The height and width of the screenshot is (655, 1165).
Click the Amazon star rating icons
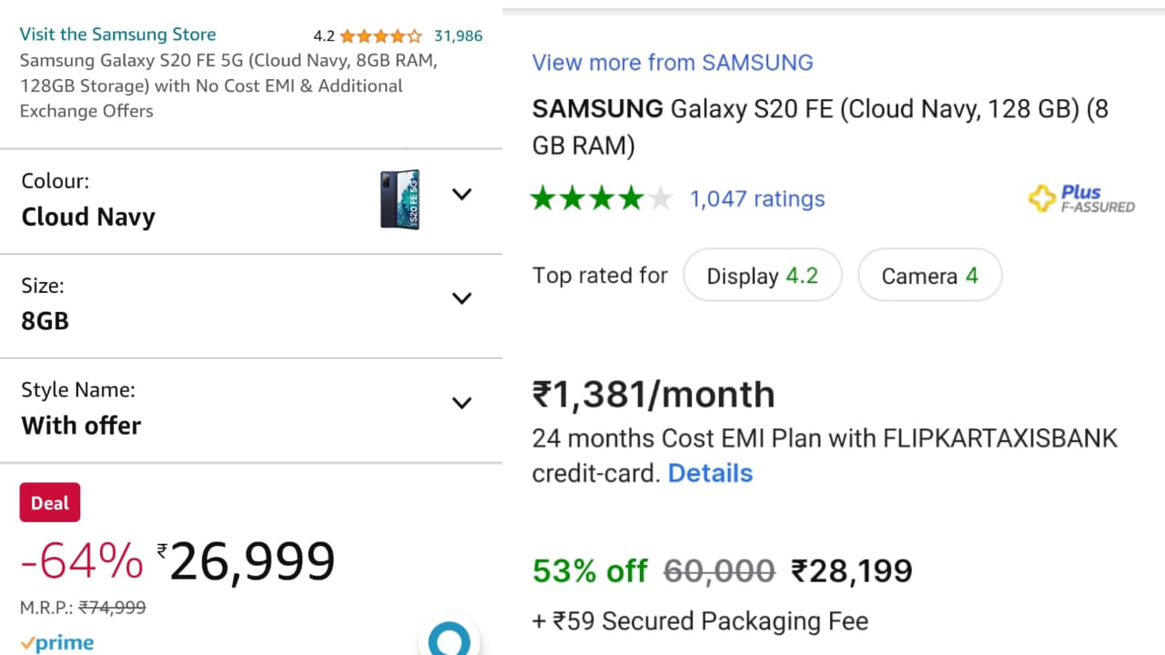coord(380,36)
